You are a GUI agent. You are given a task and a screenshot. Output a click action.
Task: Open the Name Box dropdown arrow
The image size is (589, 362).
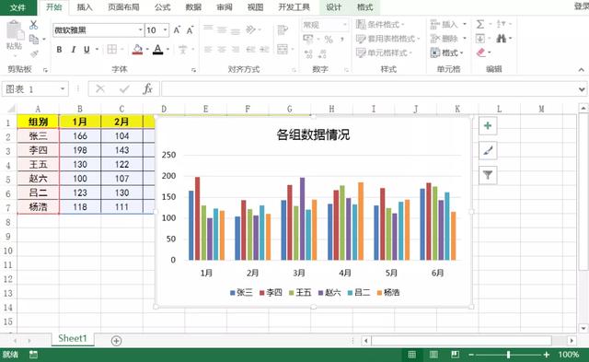[x=63, y=89]
